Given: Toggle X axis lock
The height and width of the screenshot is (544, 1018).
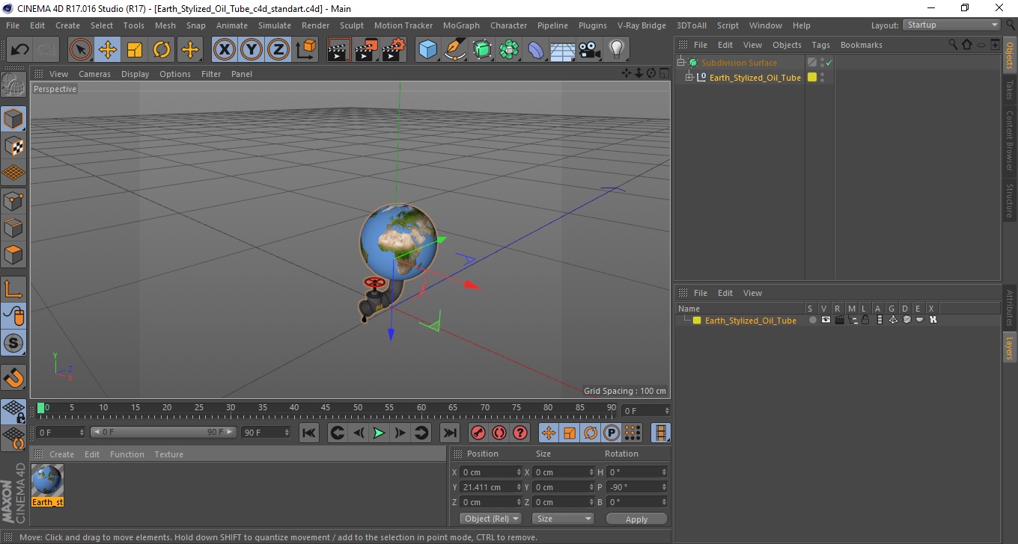Looking at the screenshot, I should (x=225, y=50).
